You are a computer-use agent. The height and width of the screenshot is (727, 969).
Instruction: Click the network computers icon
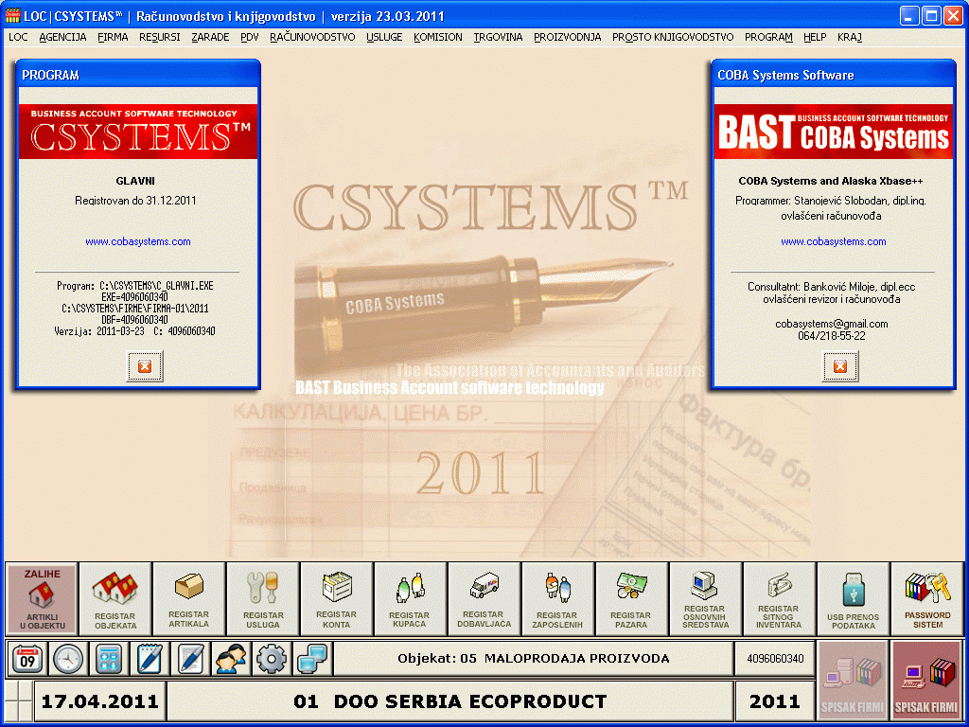click(312, 659)
